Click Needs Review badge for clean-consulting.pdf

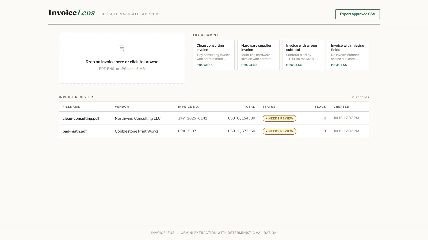(x=279, y=118)
